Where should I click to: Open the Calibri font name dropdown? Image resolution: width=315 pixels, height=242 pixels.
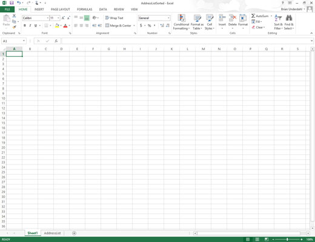coord(48,18)
